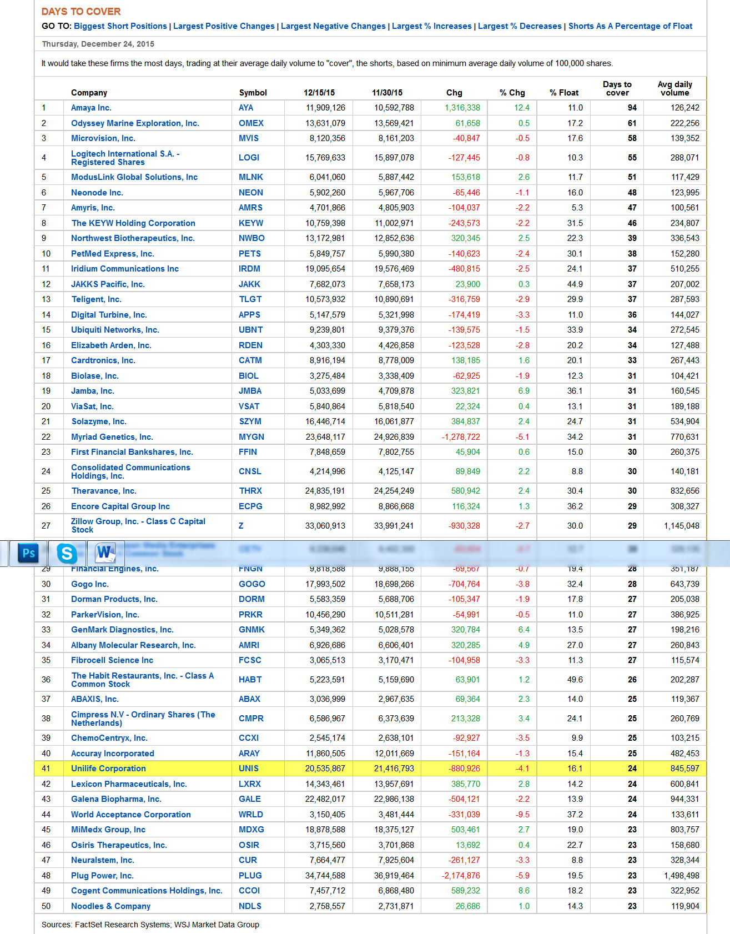The height and width of the screenshot is (934, 730).
Task: Open the Amaya Inc. company link
Action: point(91,108)
